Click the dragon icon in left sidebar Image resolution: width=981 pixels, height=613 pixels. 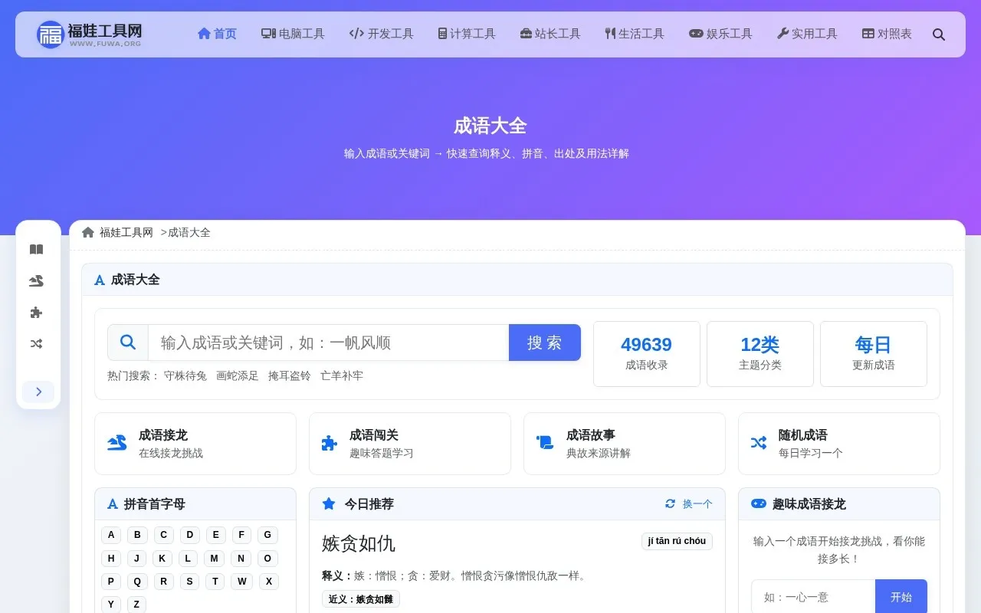(36, 281)
